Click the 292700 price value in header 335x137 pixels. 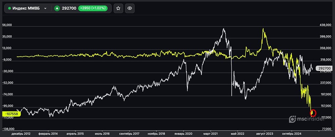[69, 8]
